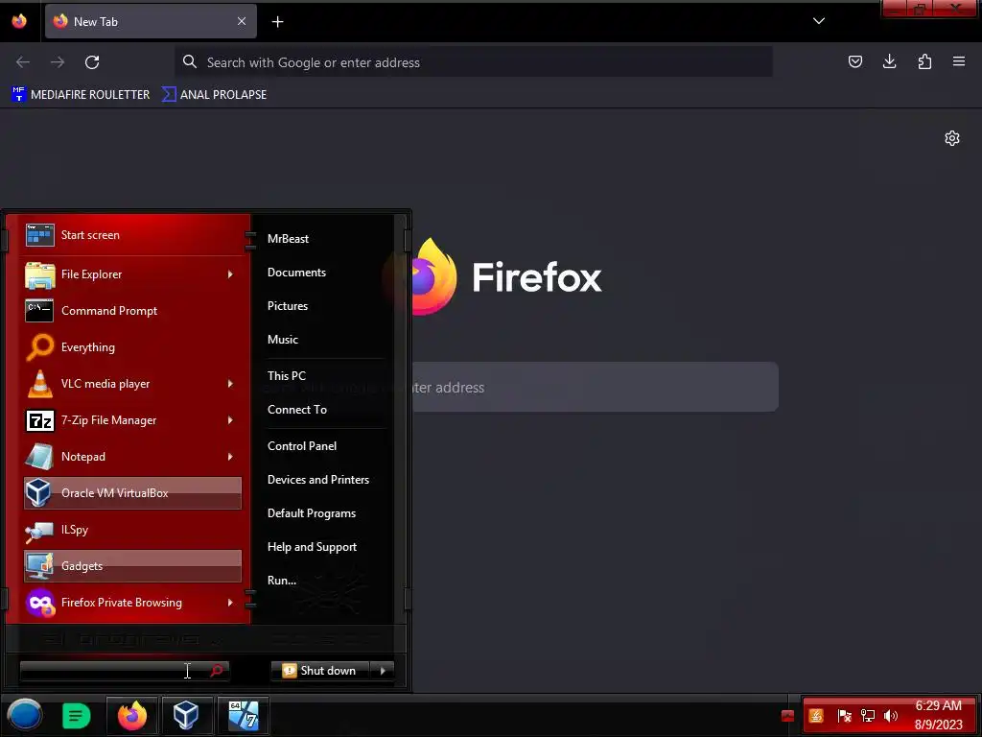The image size is (982, 737).
Task: Click the orange Java tray icon
Action: tap(816, 716)
